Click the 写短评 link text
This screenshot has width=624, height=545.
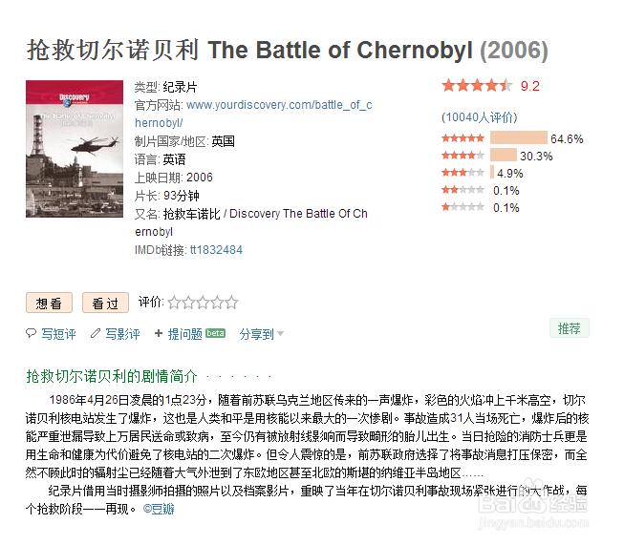[58, 334]
